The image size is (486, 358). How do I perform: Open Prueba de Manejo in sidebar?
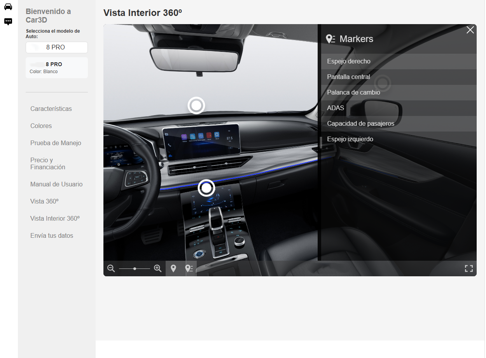56,143
